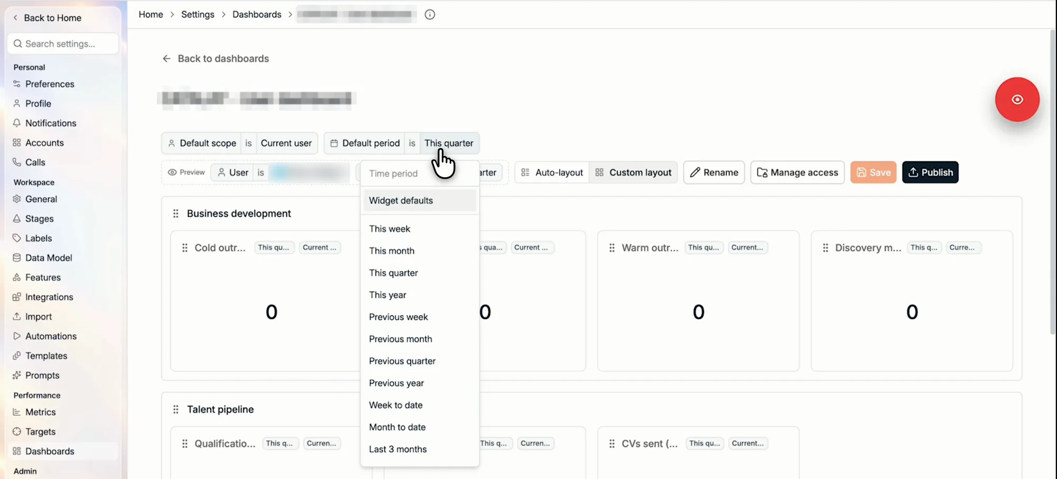Choose Previous quarter from the period list
This screenshot has height=479, width=1057.
420,361
